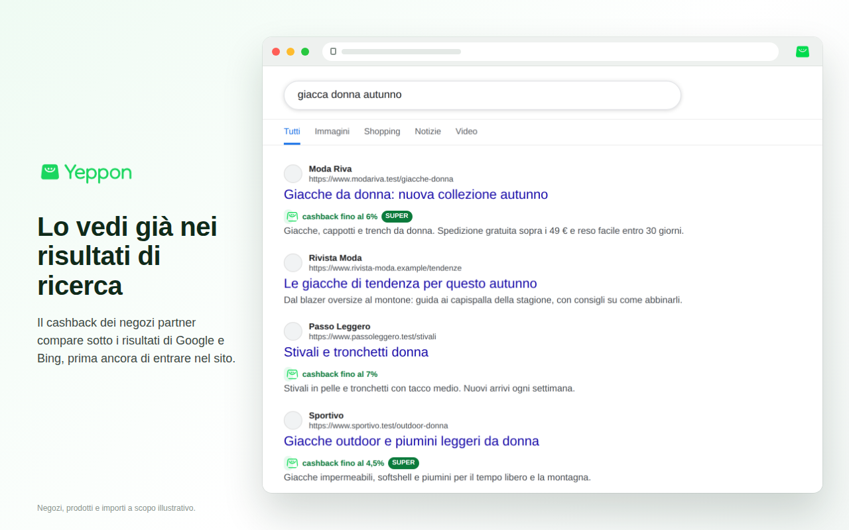Click the 'Lo vedi già nei risultati di ricerca' headline
Screen dimensions: 849x530
(127, 256)
